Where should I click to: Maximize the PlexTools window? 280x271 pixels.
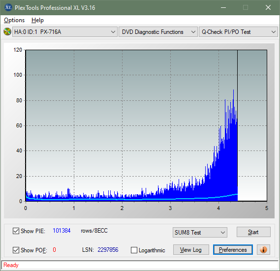[x=246, y=7]
